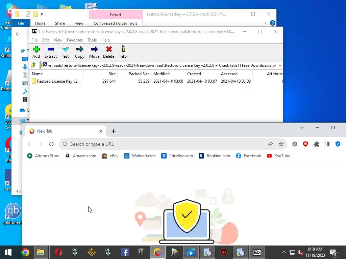
Task: Open the Facebook bookmark
Action: 248,156
